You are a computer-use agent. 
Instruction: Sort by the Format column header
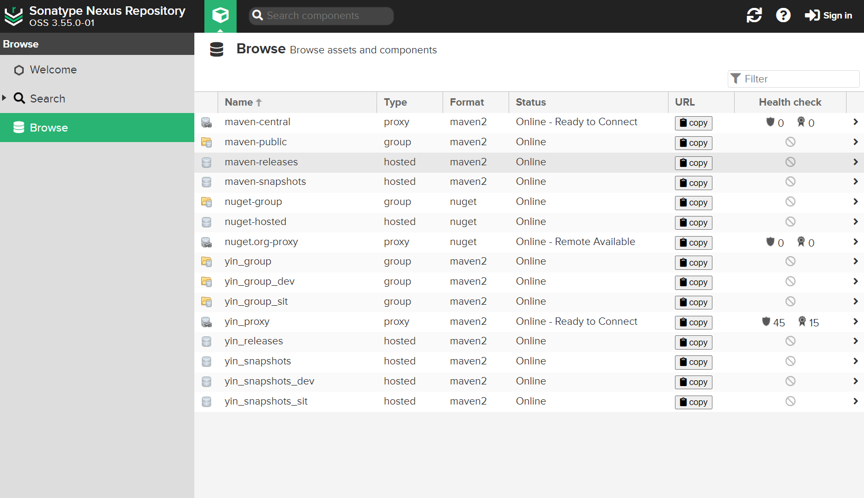pos(476,102)
